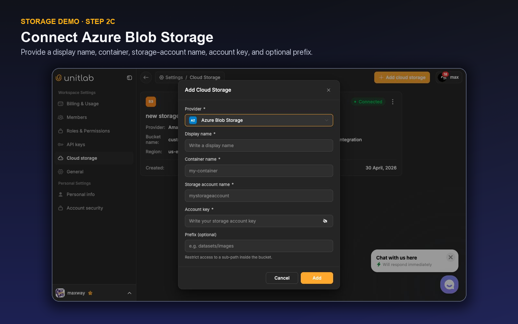The image size is (518, 324).
Task: Click the Container name input field
Action: pos(259,171)
